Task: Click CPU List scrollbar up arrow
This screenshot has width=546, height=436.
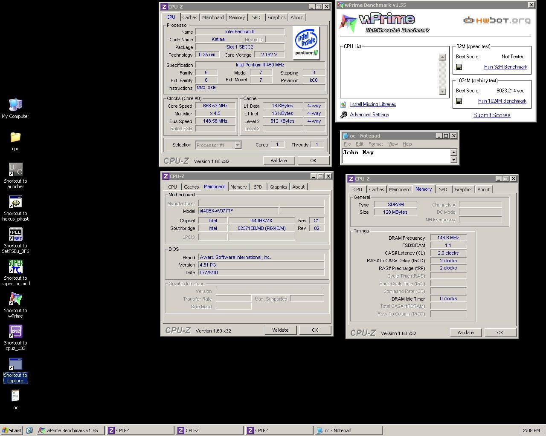Action: [442, 57]
